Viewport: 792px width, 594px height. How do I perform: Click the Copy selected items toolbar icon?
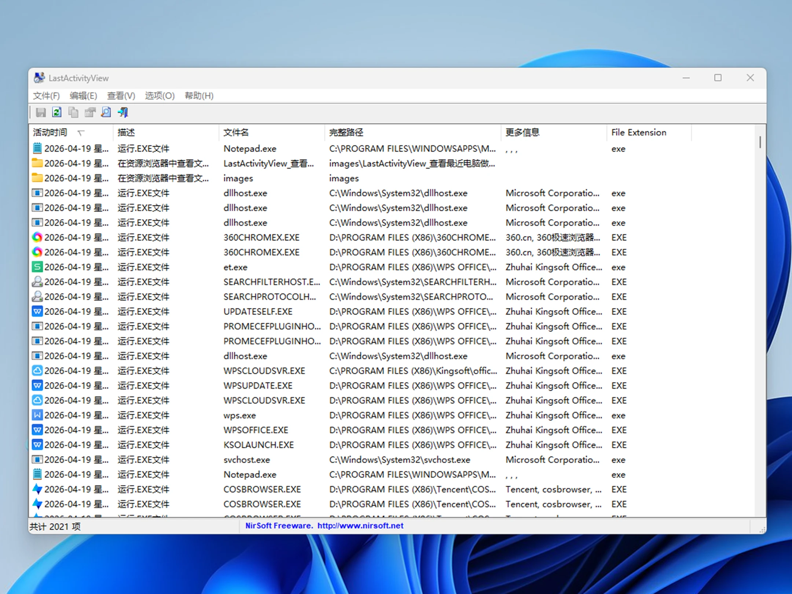73,112
